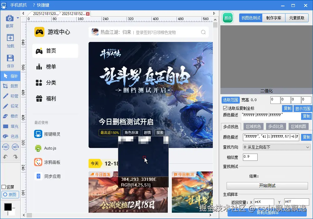Click 复制 beside the multi-point color description
The width and height of the screenshot is (313, 219).
pos(306,137)
